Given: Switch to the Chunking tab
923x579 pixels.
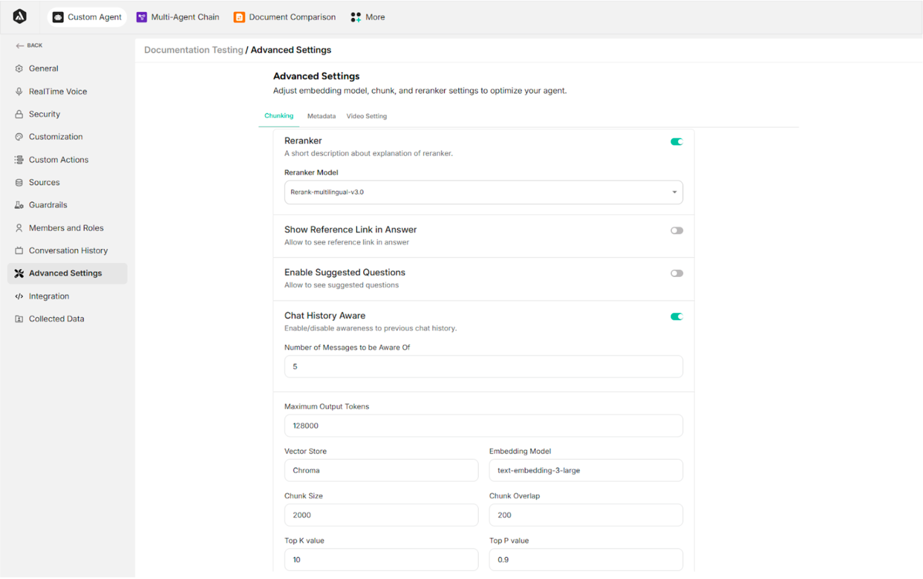Looking at the screenshot, I should 279,116.
